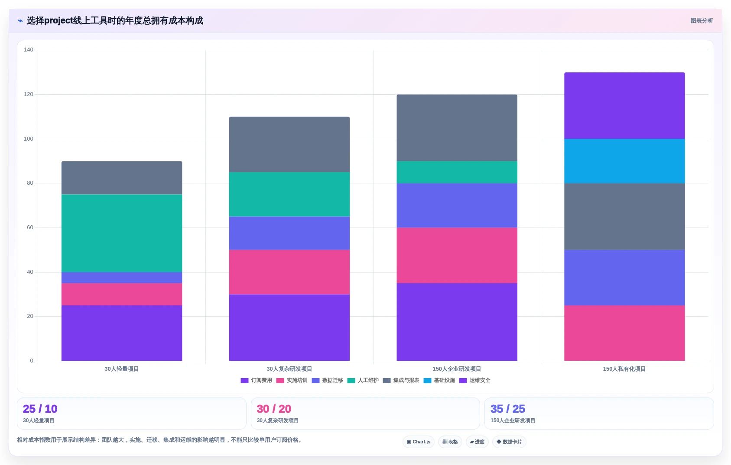The width and height of the screenshot is (731, 465).
Task: Click the purple 订阅费用 segment of 30人复杂研发项目 bar
Action: (289, 327)
